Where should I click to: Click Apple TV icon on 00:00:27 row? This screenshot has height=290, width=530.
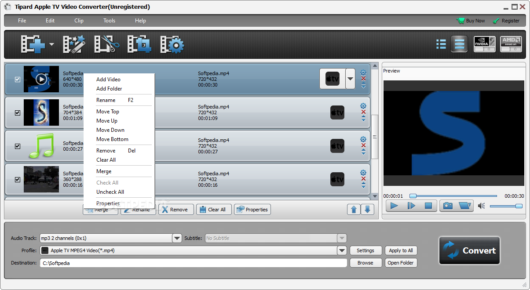[x=337, y=146]
